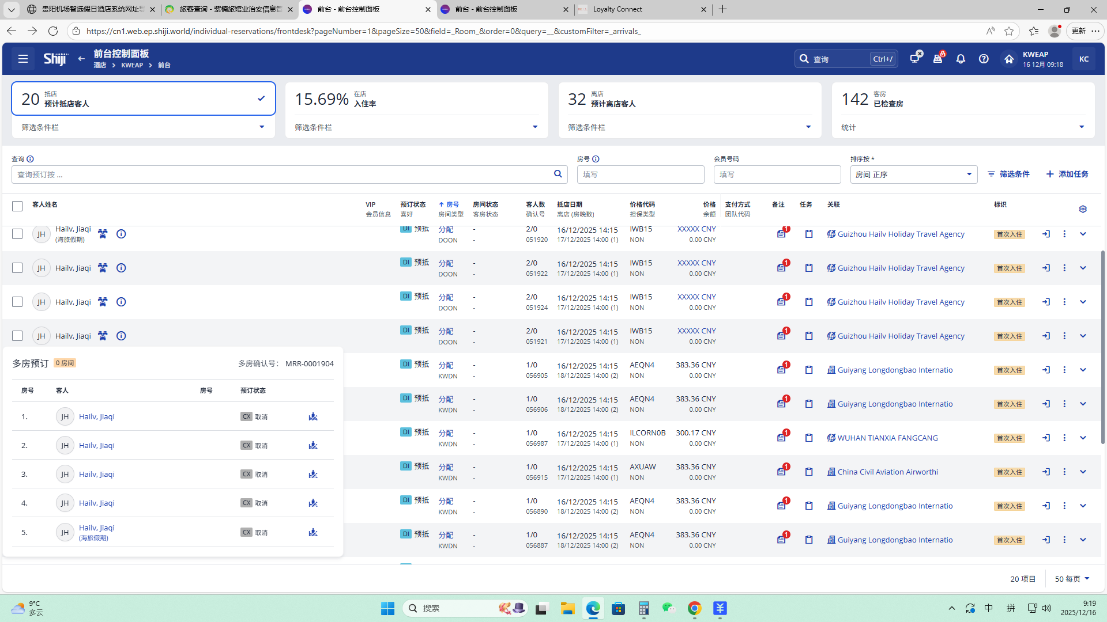Open the 50 每页 page size dropdown
Viewport: 1107px width, 622px height.
(x=1072, y=579)
